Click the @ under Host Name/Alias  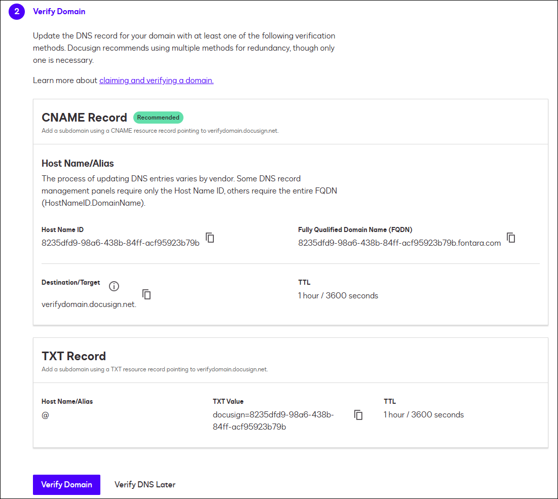point(45,414)
